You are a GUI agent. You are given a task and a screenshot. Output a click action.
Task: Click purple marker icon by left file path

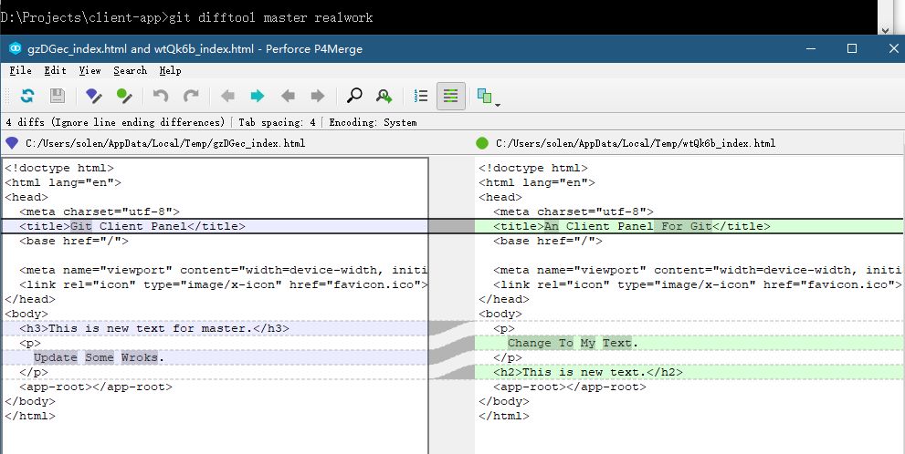[12, 143]
